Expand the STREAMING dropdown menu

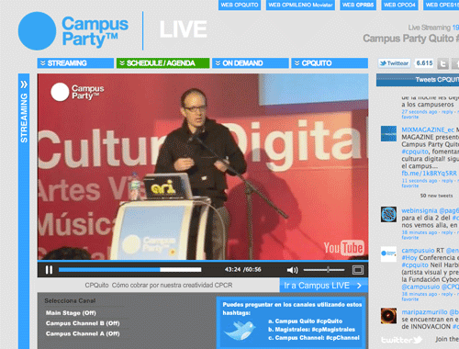pos(75,63)
